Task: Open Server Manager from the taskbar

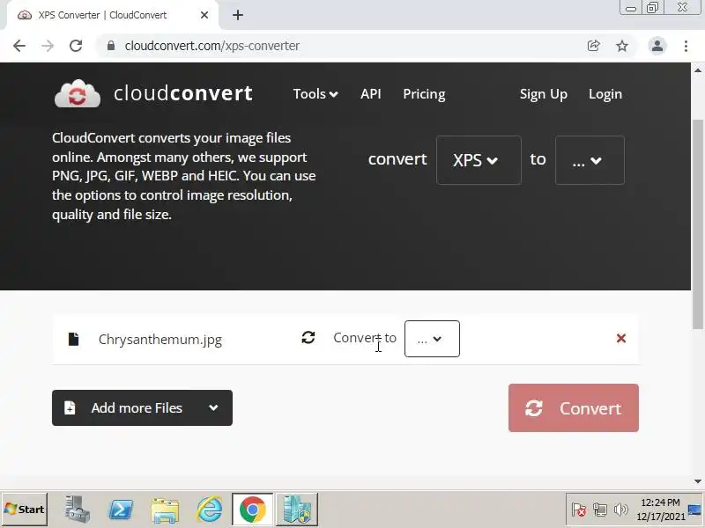Action: [x=77, y=510]
